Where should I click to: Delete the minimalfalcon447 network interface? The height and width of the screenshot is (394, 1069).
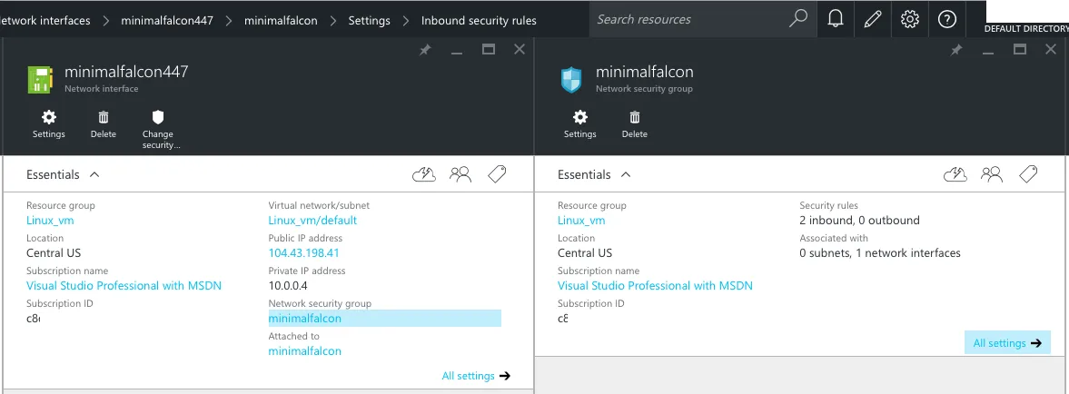click(104, 124)
